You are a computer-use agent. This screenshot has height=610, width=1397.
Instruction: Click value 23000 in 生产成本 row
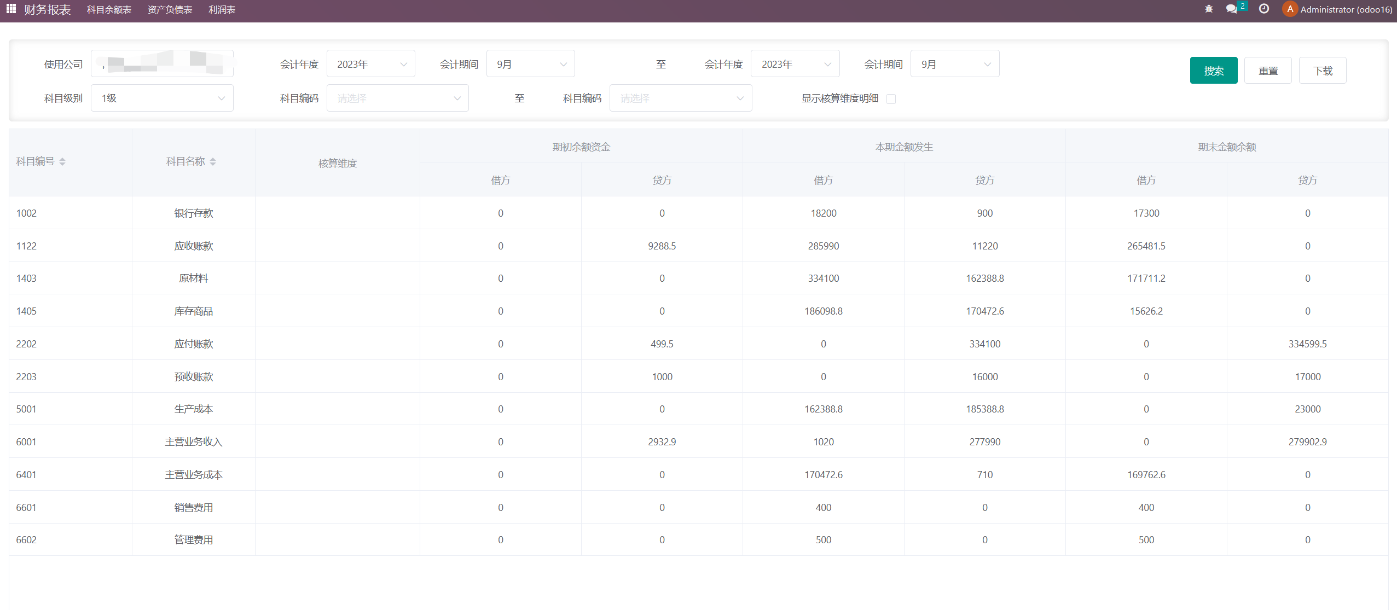(x=1308, y=409)
